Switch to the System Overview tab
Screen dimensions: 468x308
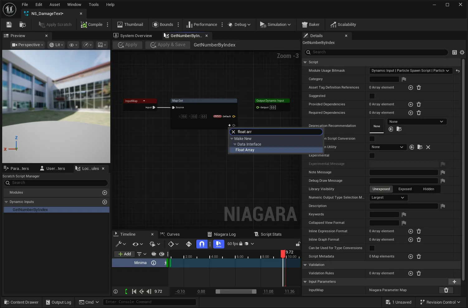[133, 36]
